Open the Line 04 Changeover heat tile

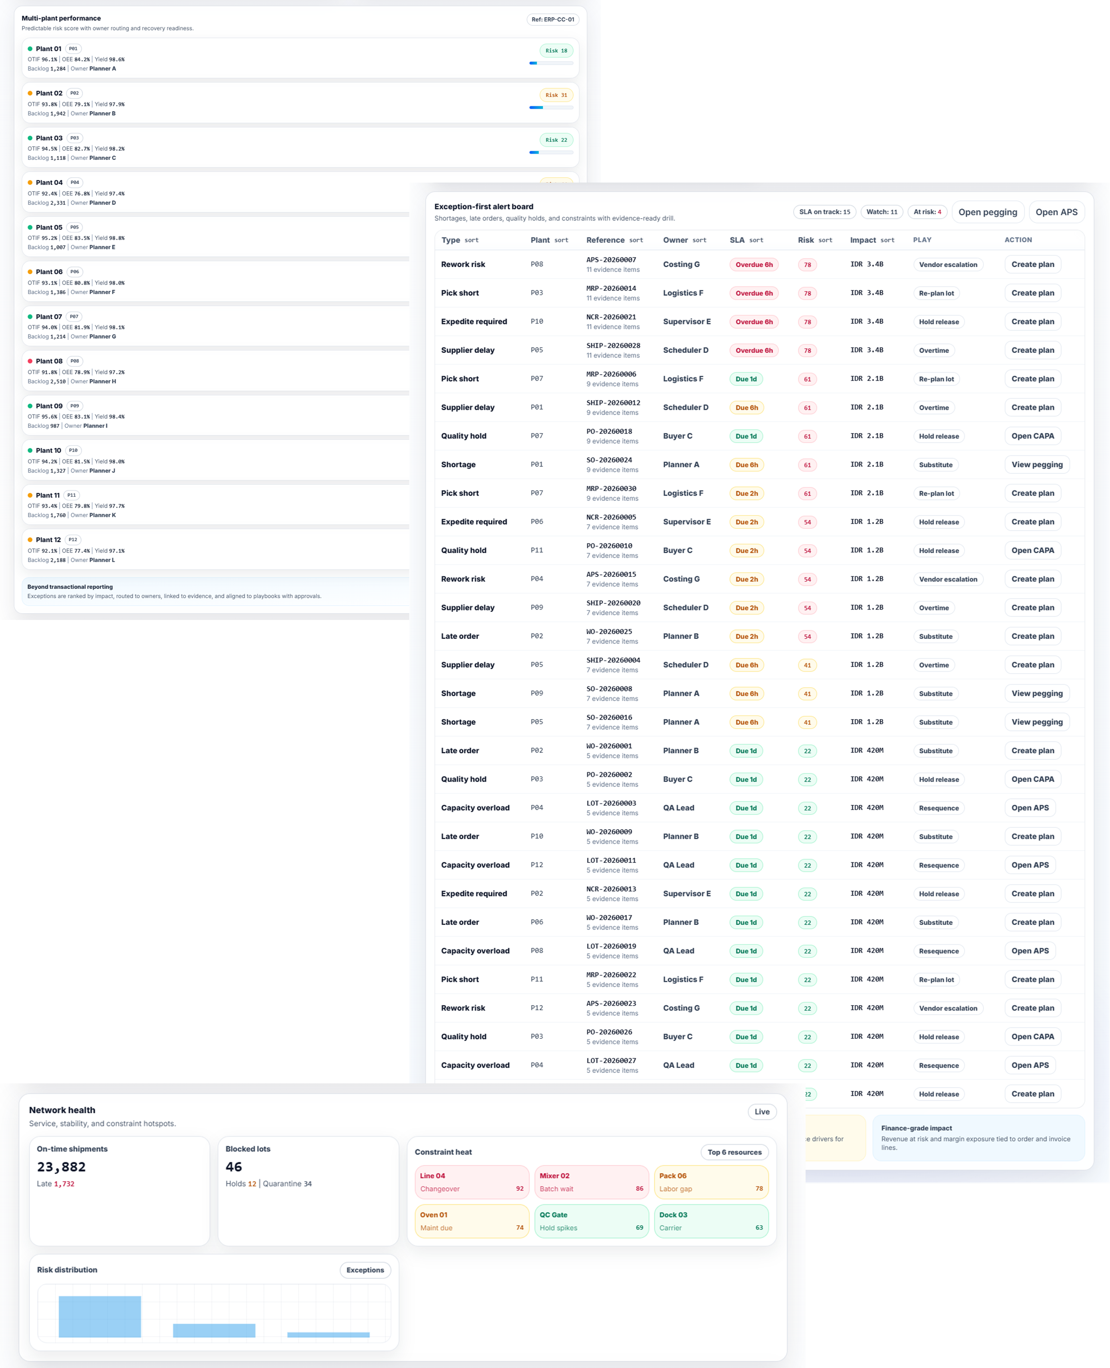coord(471,1182)
